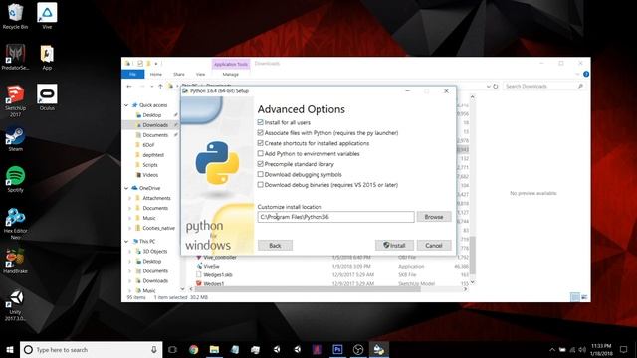Enable Download debug binaries option

coord(261,185)
